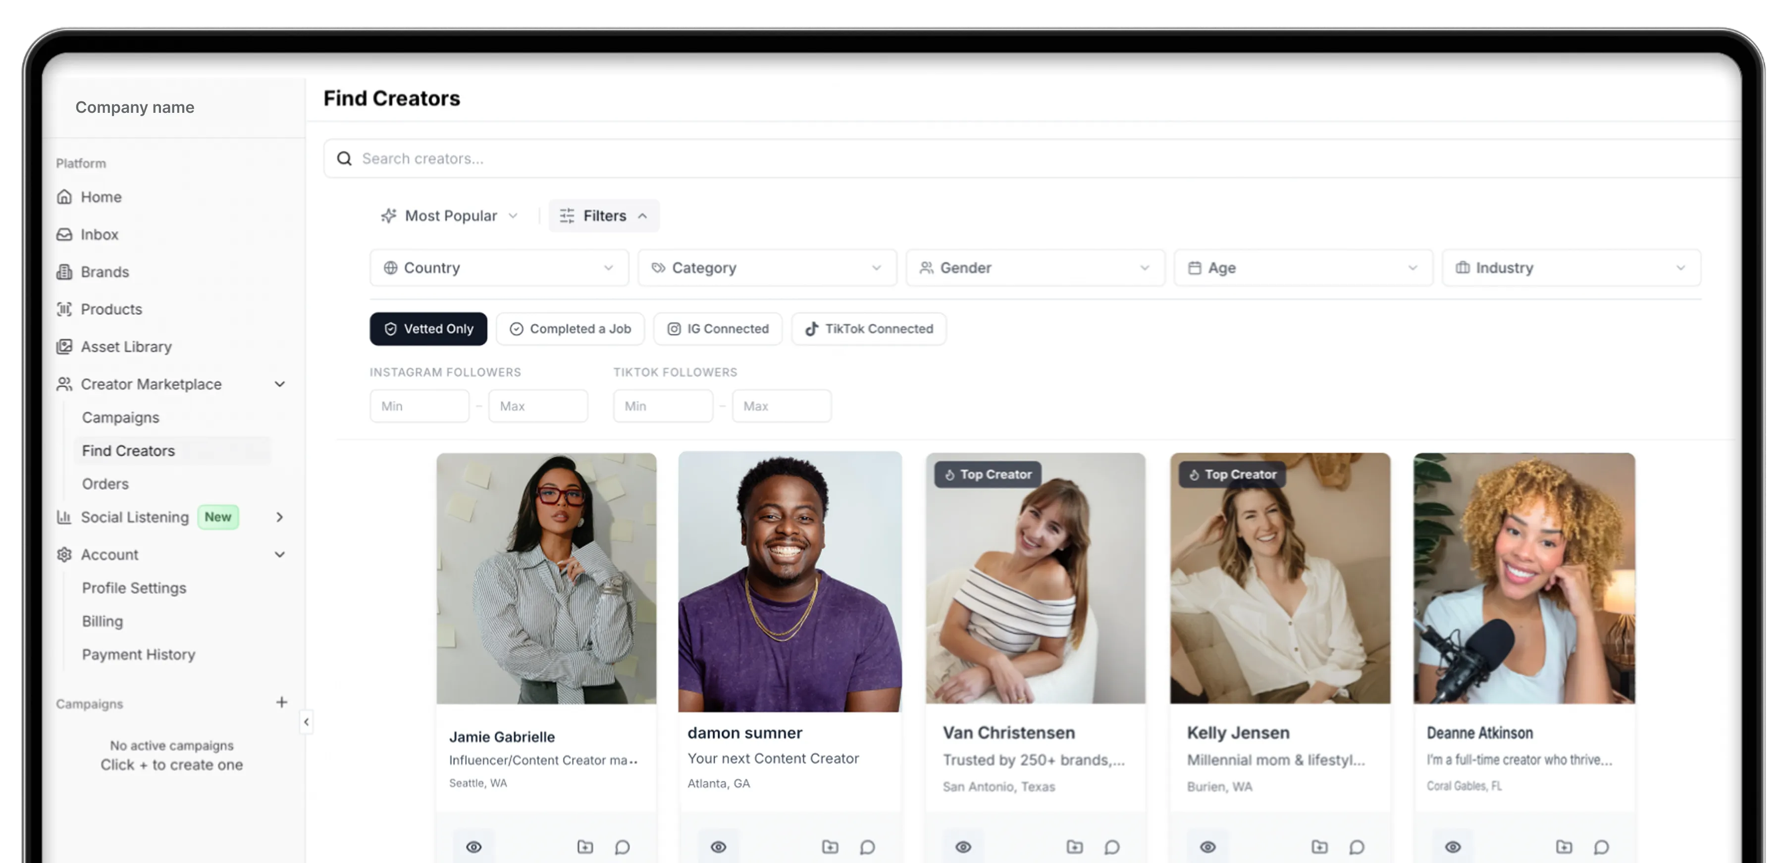Add damon sumner to a folder
This screenshot has width=1783, height=863.
point(830,847)
